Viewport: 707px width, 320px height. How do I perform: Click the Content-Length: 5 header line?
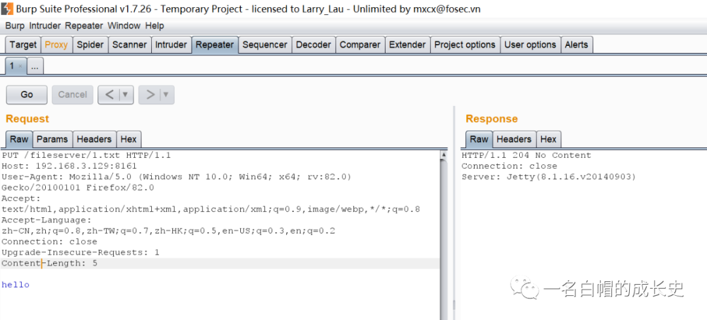pyautogui.click(x=50, y=263)
